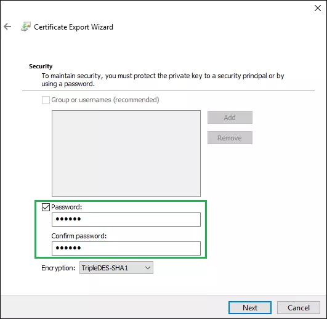Close the wizard with the X icon
The height and width of the screenshot is (319, 327).
(318, 8)
